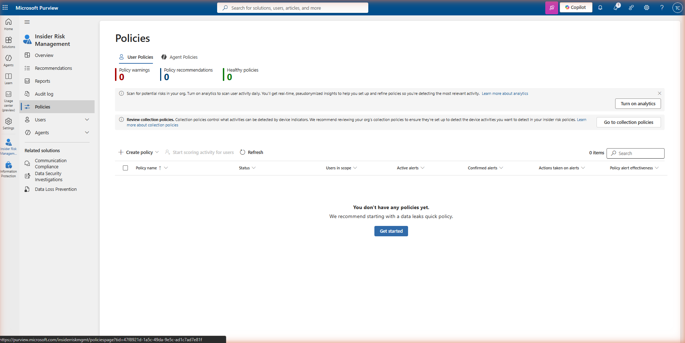This screenshot has width=685, height=343.
Task: Navigate to Home from the left rail
Action: 8,24
